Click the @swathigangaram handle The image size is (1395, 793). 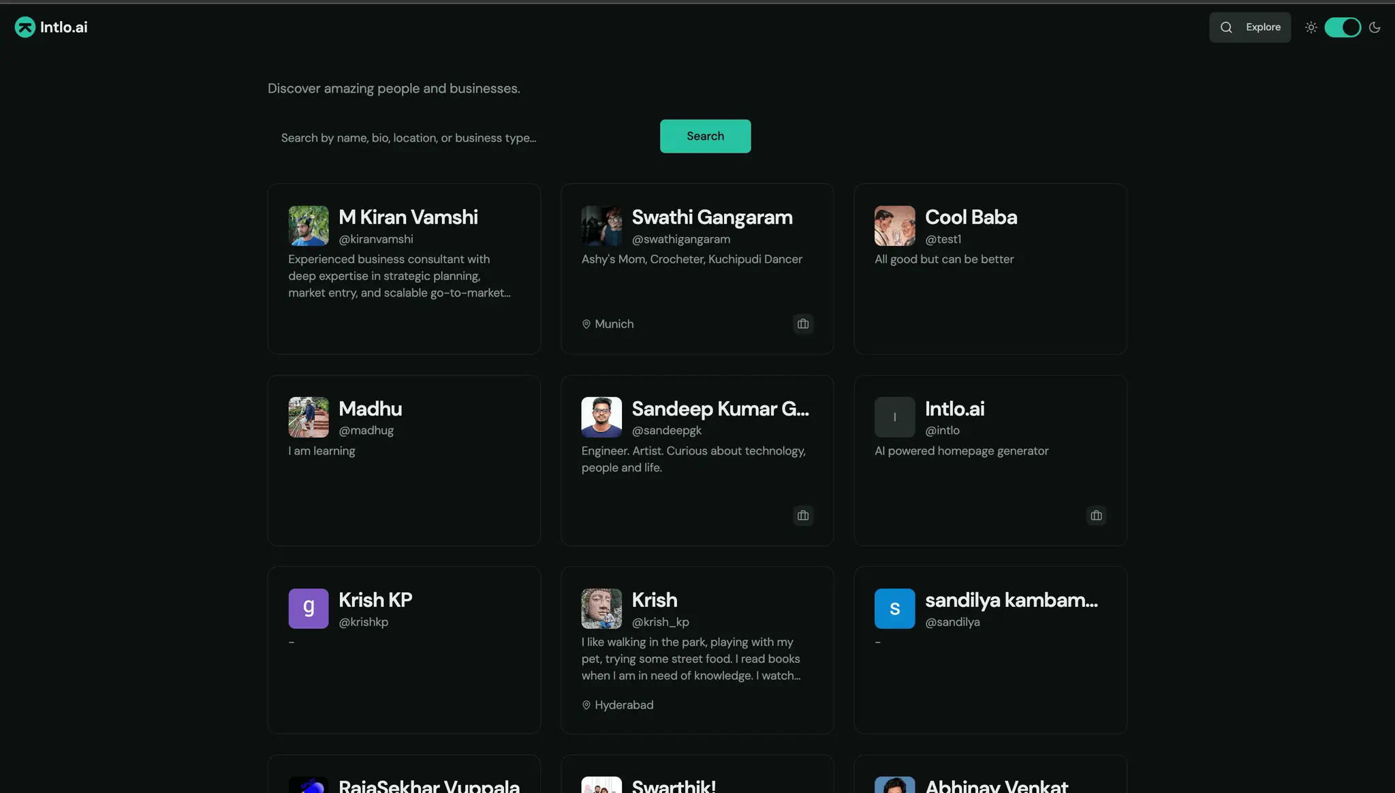(681, 239)
